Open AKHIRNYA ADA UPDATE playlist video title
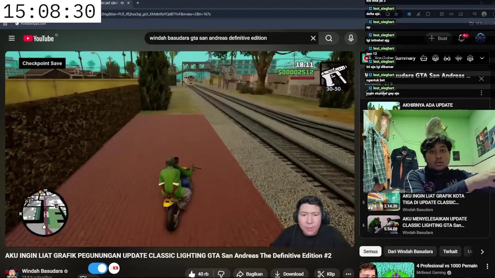The width and height of the screenshot is (495, 278). (427, 105)
